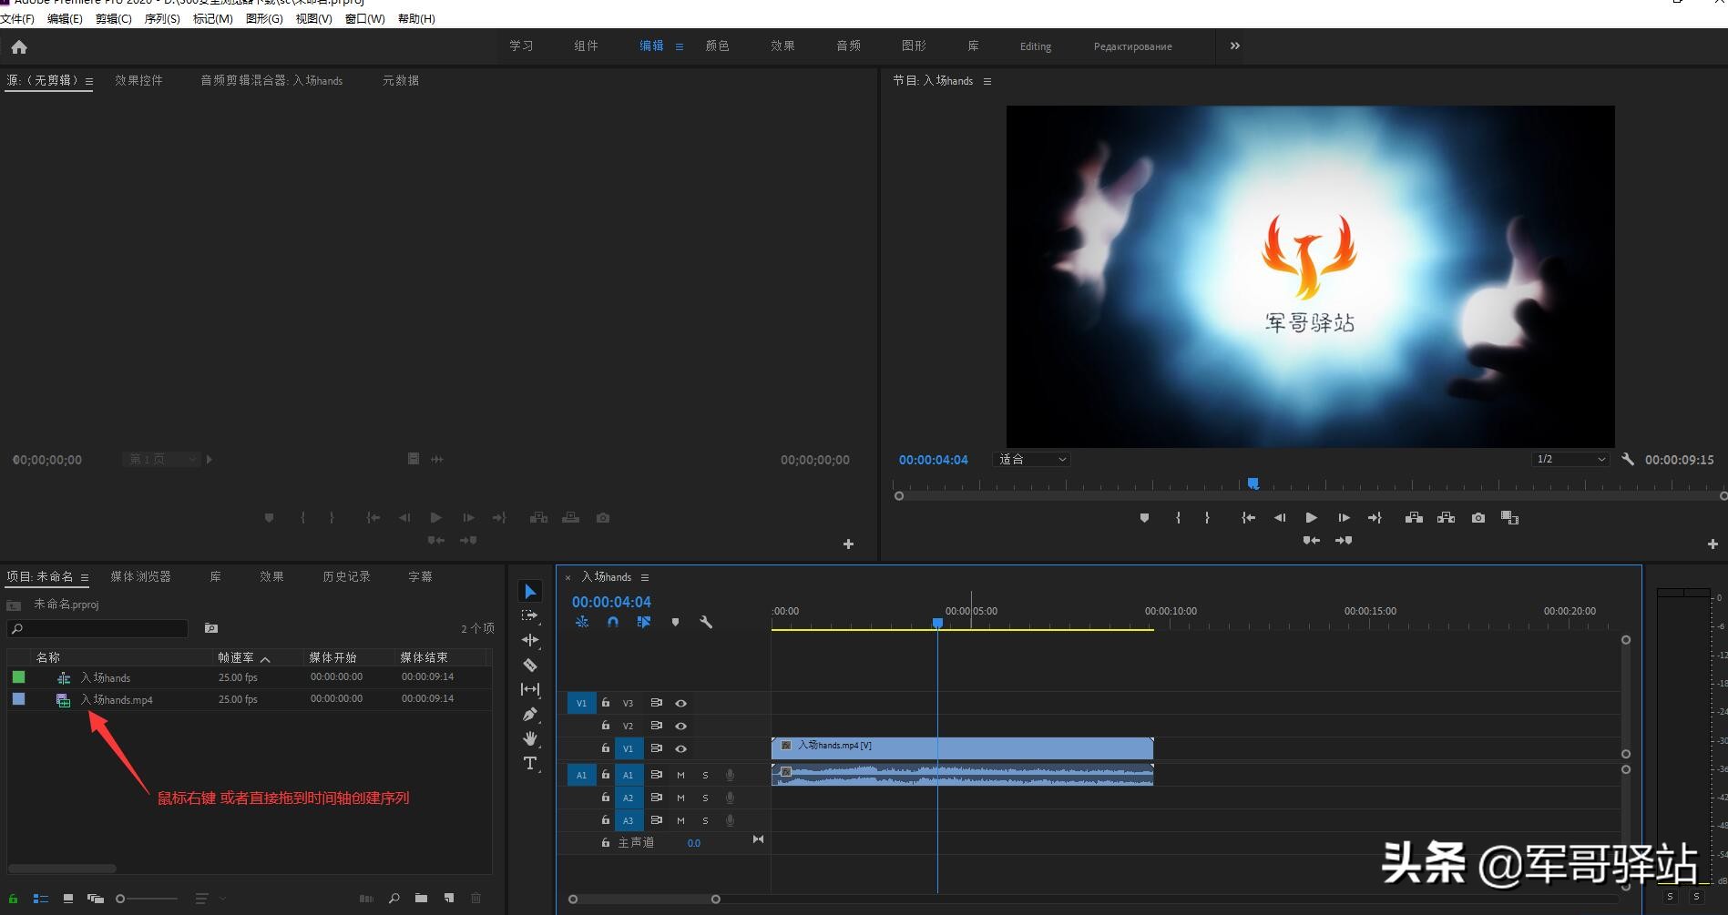Select the Razor tool
Screen dimensions: 1728x915
point(530,665)
